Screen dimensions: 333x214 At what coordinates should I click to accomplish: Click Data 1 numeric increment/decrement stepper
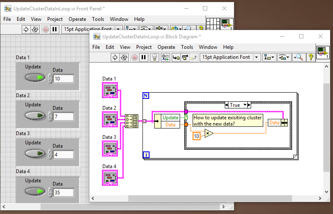(50, 78)
